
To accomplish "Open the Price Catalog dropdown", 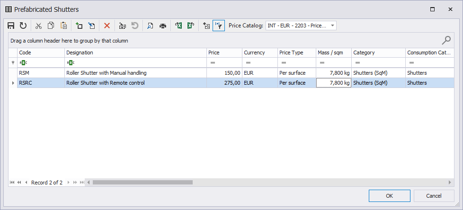I will [332, 26].
